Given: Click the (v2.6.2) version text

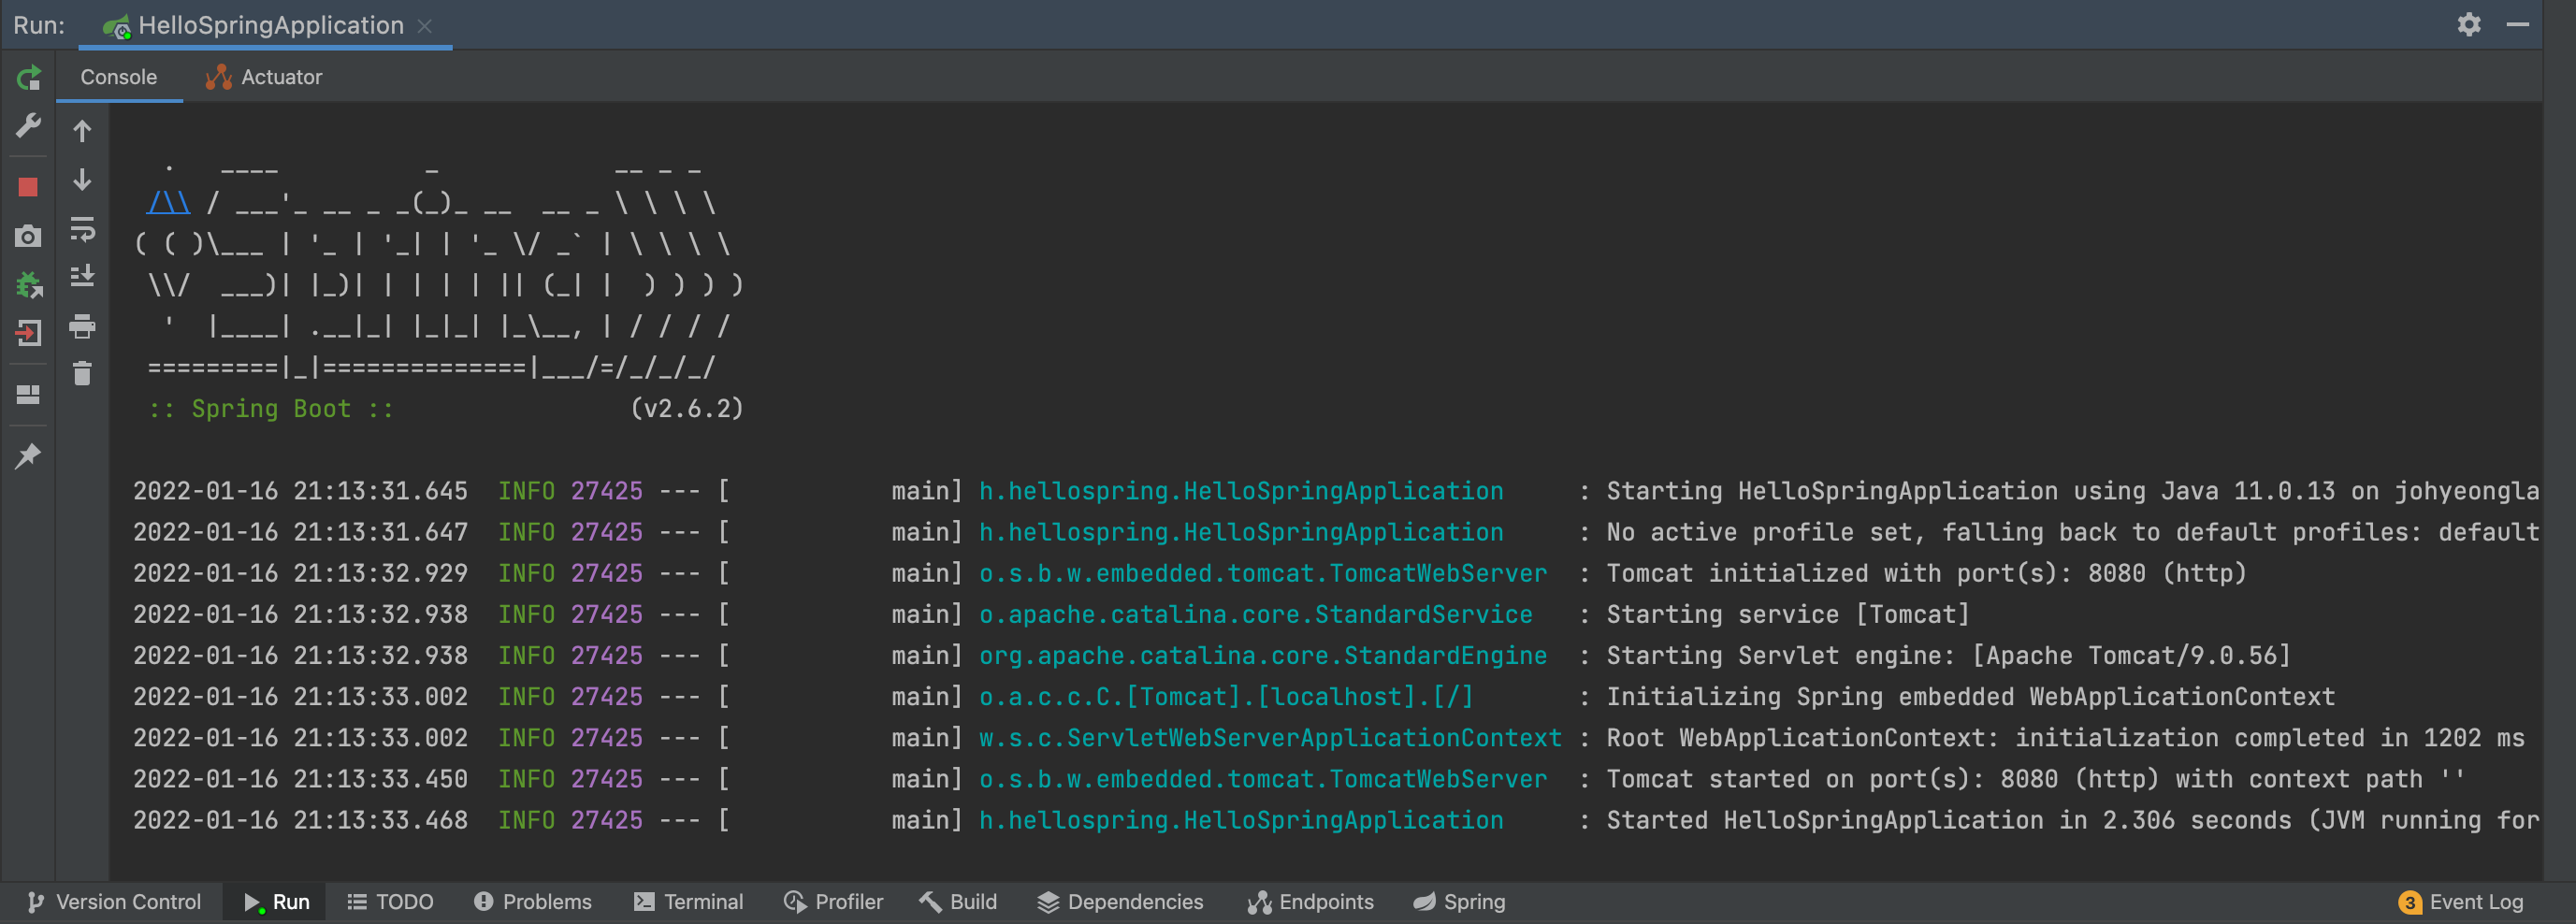Looking at the screenshot, I should [x=687, y=409].
